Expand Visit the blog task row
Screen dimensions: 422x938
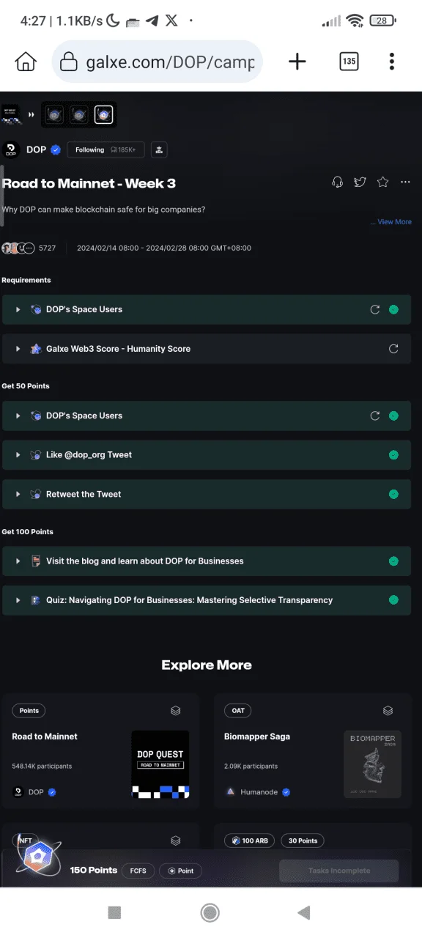click(207, 561)
